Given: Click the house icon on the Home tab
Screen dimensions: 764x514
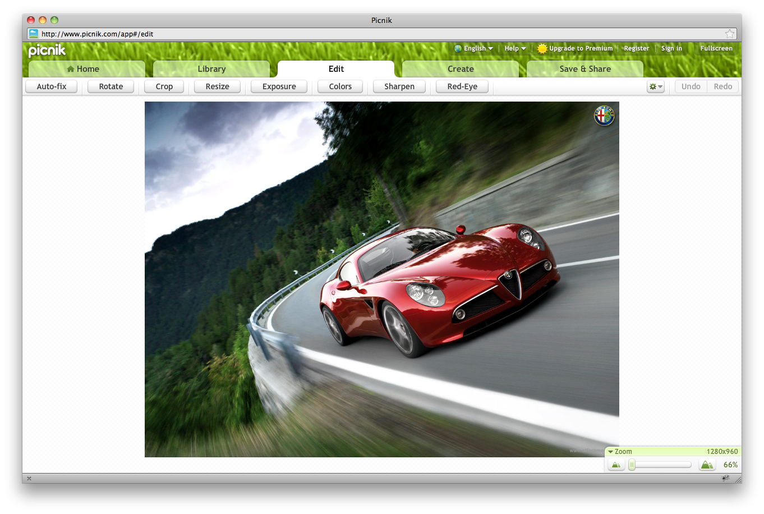Looking at the screenshot, I should (x=70, y=69).
